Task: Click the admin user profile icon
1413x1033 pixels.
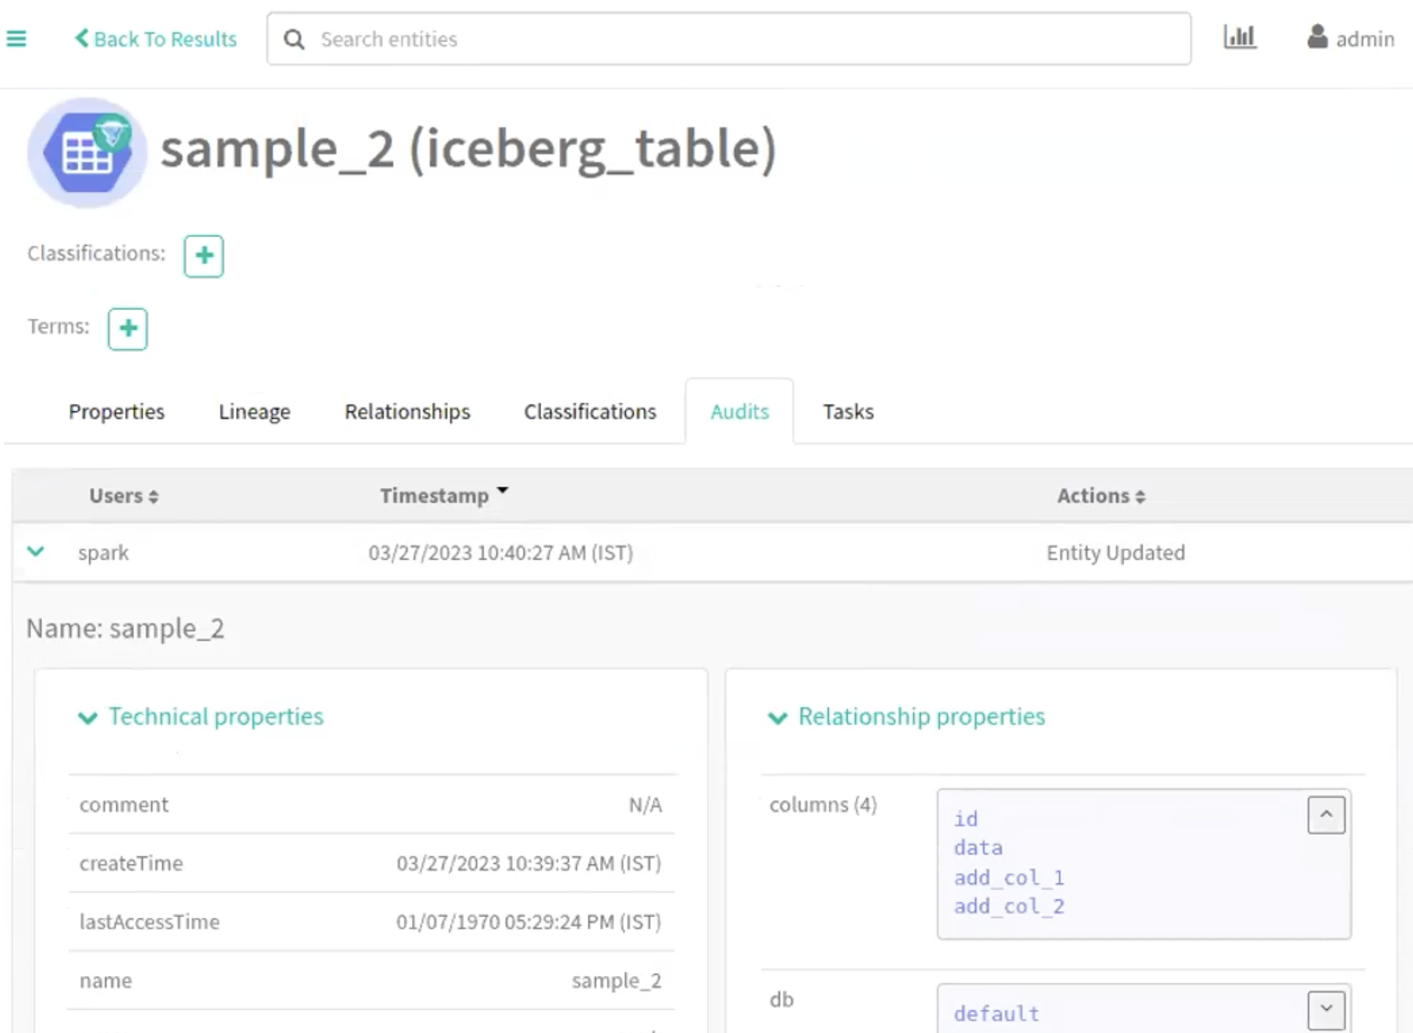Action: [1318, 37]
